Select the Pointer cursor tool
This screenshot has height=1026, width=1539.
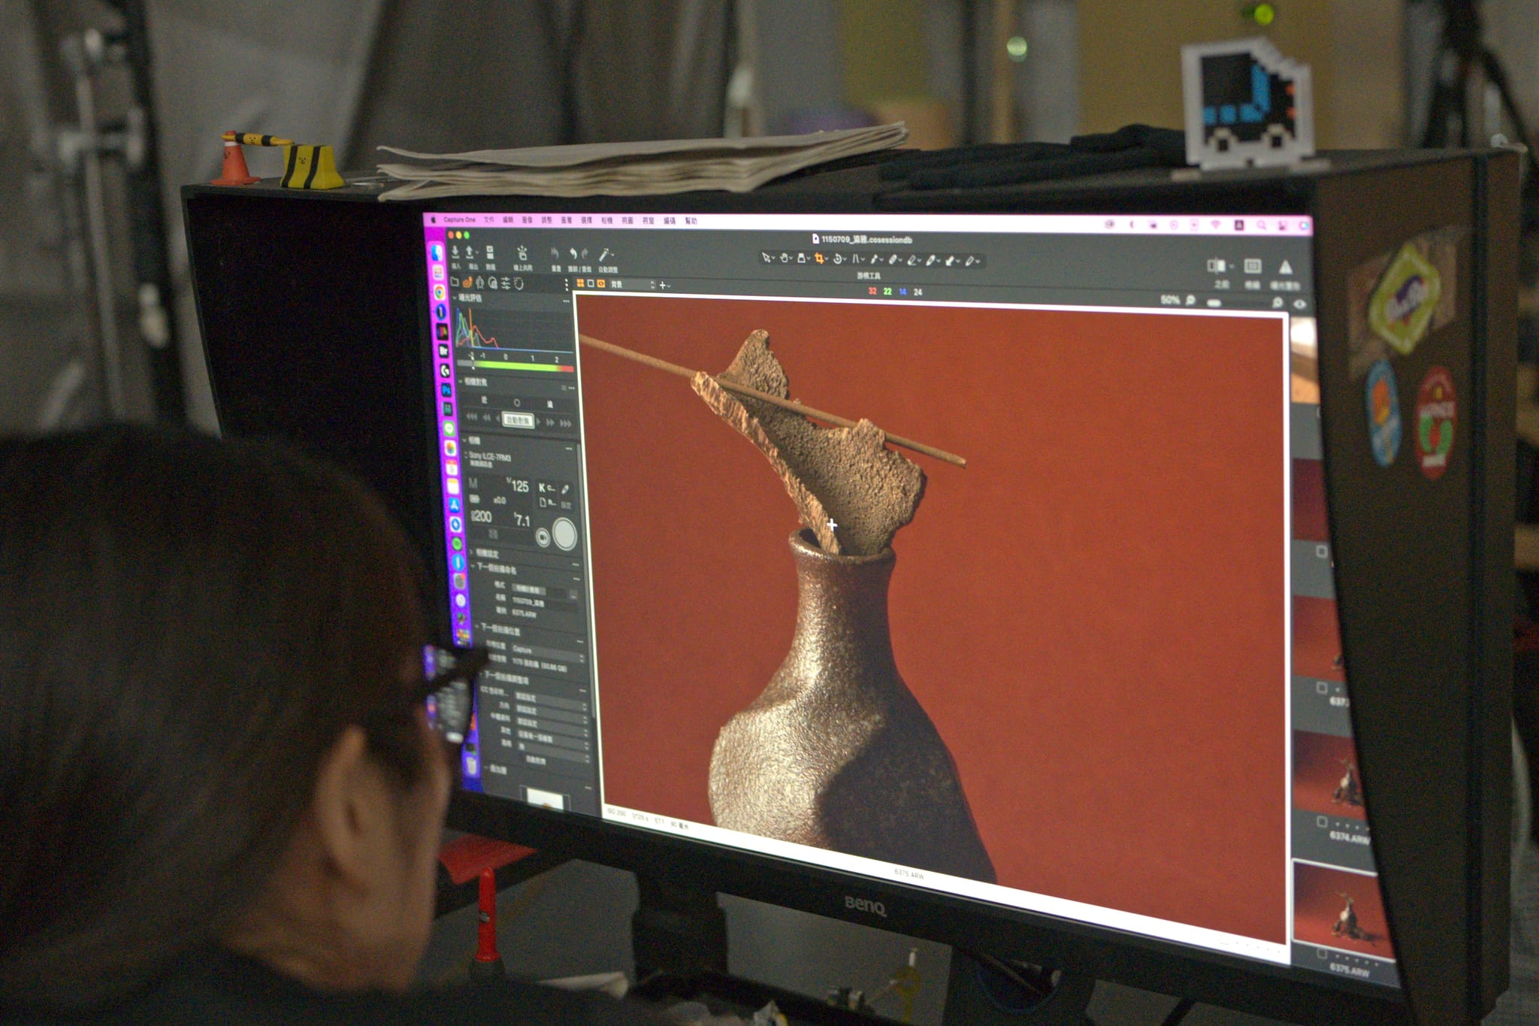pos(766,258)
